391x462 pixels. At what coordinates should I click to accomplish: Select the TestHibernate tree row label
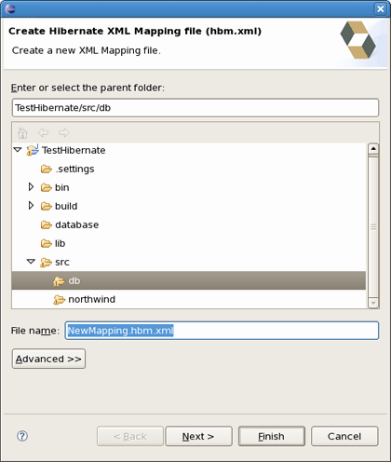click(74, 150)
